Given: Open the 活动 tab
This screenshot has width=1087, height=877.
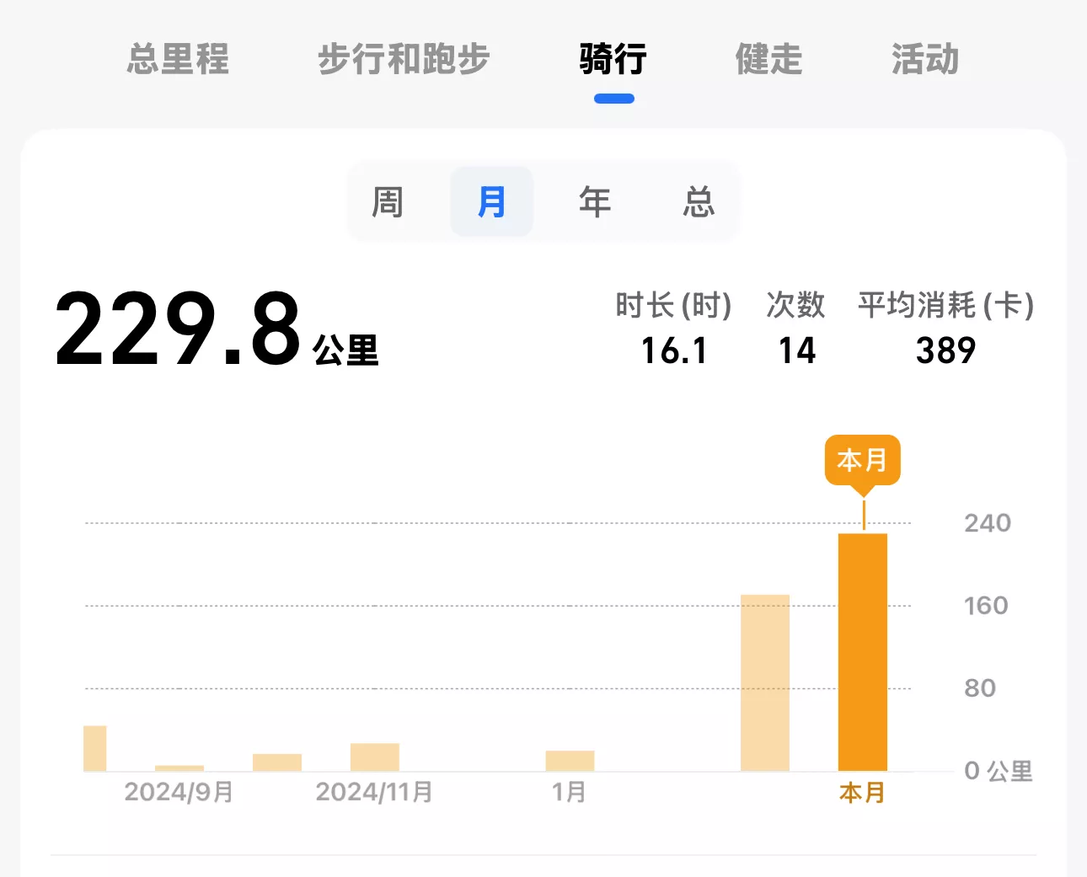Looking at the screenshot, I should 925,59.
